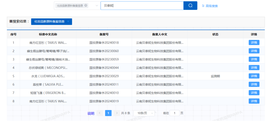The image size is (270, 124).
Task: Click 蜂生假丝酵母/葡萄糖/椰子油 name cell
Action: pos(48,51)
